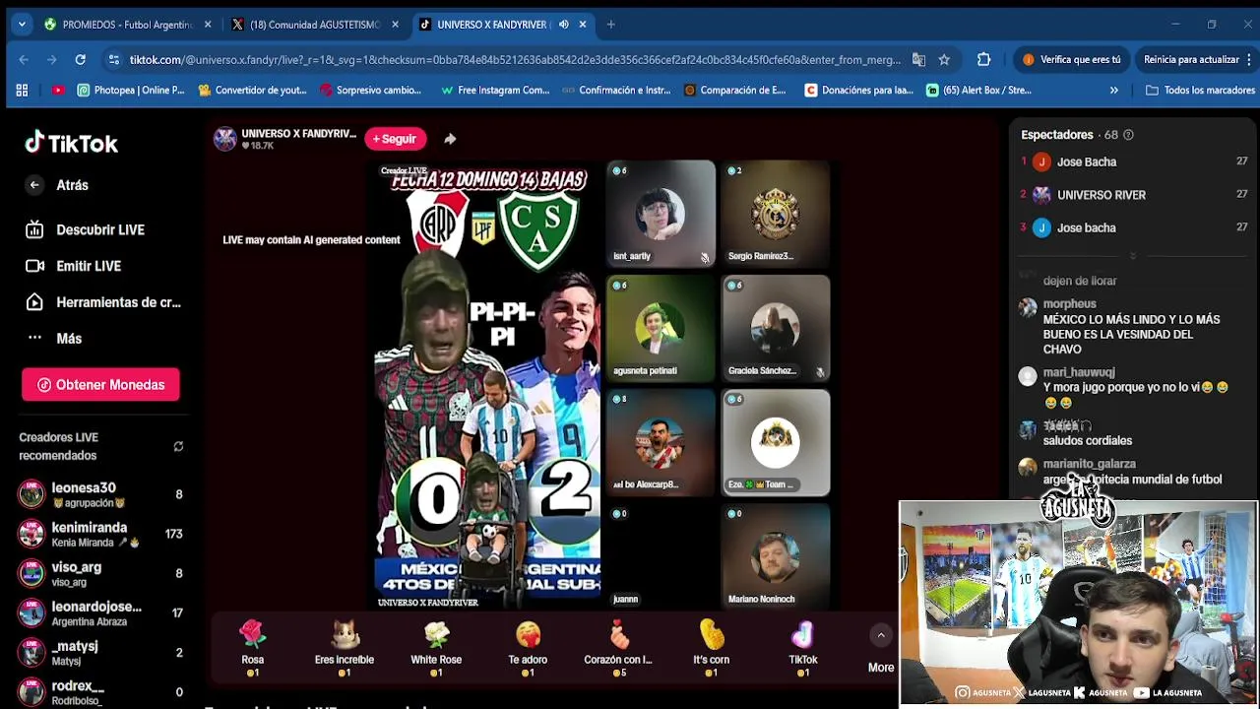
Task: Expand More gifts chevron
Action: tap(881, 636)
